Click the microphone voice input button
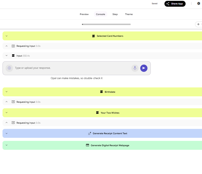This screenshot has height=174, width=202. (x=135, y=68)
